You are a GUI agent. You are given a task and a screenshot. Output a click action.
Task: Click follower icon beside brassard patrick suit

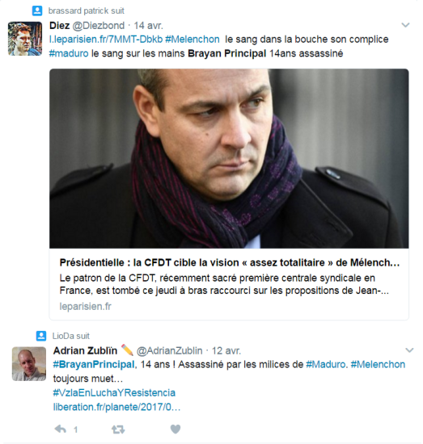(x=37, y=10)
